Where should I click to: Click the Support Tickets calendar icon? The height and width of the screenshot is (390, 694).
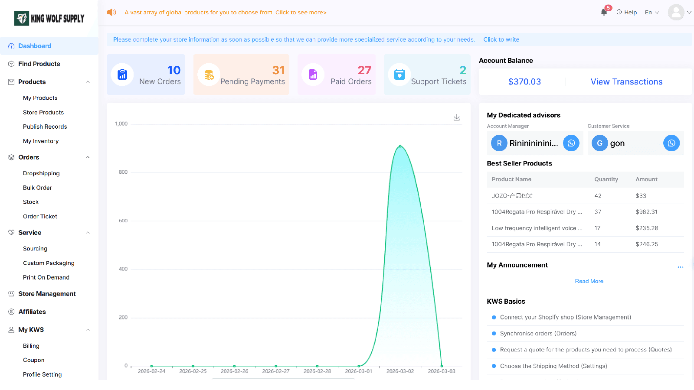pyautogui.click(x=399, y=75)
